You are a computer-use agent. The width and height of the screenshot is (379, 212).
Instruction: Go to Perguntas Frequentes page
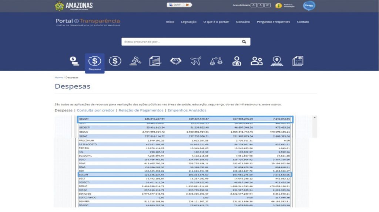[x=274, y=22]
